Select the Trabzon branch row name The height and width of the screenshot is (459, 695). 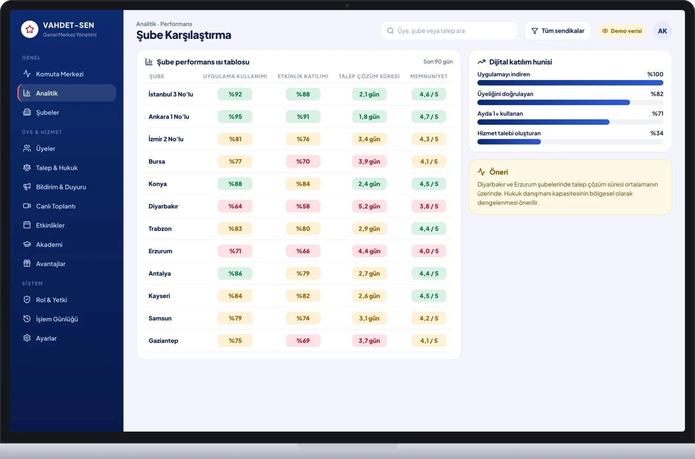click(160, 229)
